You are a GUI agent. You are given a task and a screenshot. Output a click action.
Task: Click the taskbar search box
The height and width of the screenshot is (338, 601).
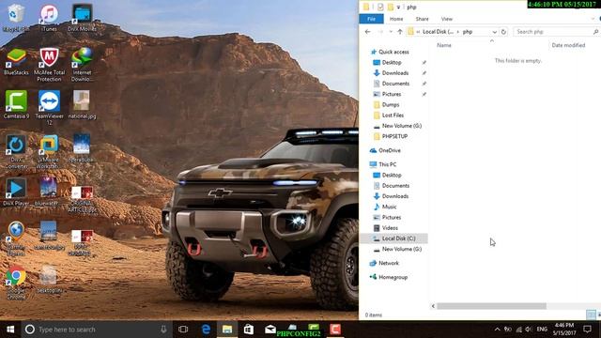(x=97, y=330)
